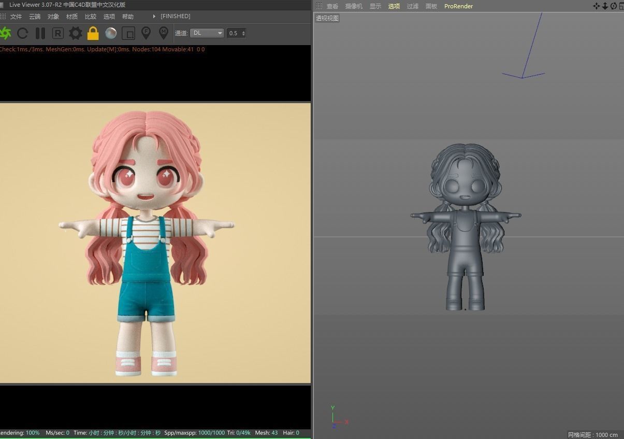Click the 网格间距 : 1000 cm label

click(x=593, y=435)
